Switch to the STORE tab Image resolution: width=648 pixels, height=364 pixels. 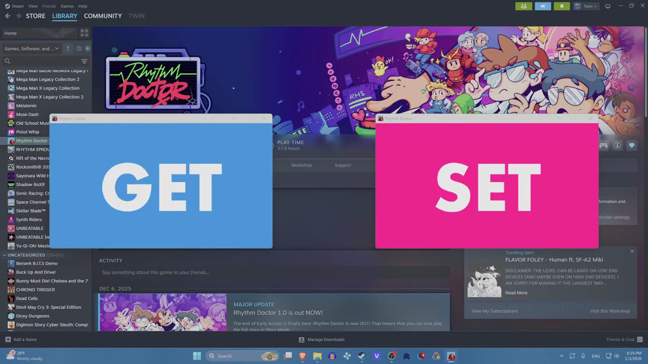(35, 16)
